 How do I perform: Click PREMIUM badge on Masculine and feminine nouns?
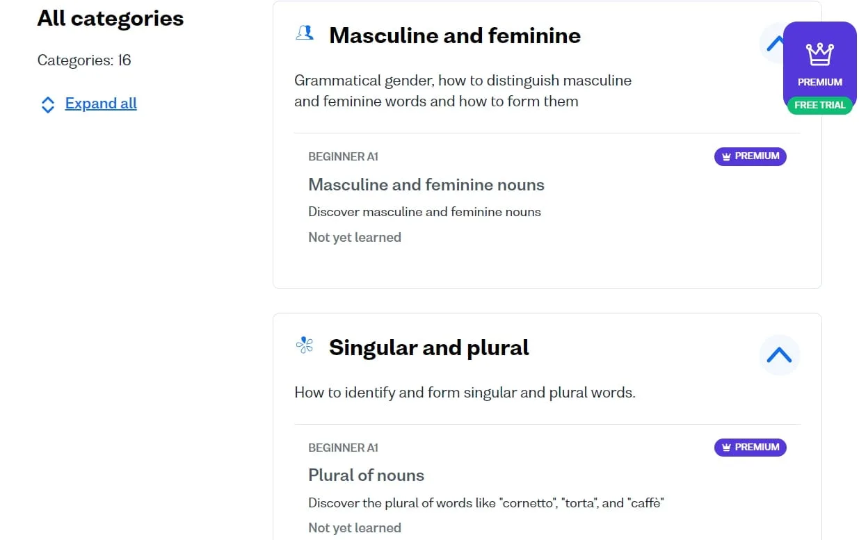[750, 156]
